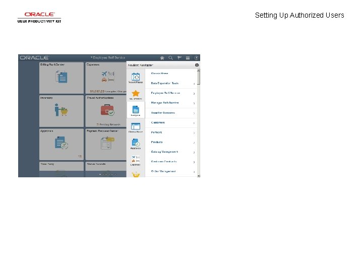Open Catalog Management Navigator item
Screen dimensions: 363x272
171,152
